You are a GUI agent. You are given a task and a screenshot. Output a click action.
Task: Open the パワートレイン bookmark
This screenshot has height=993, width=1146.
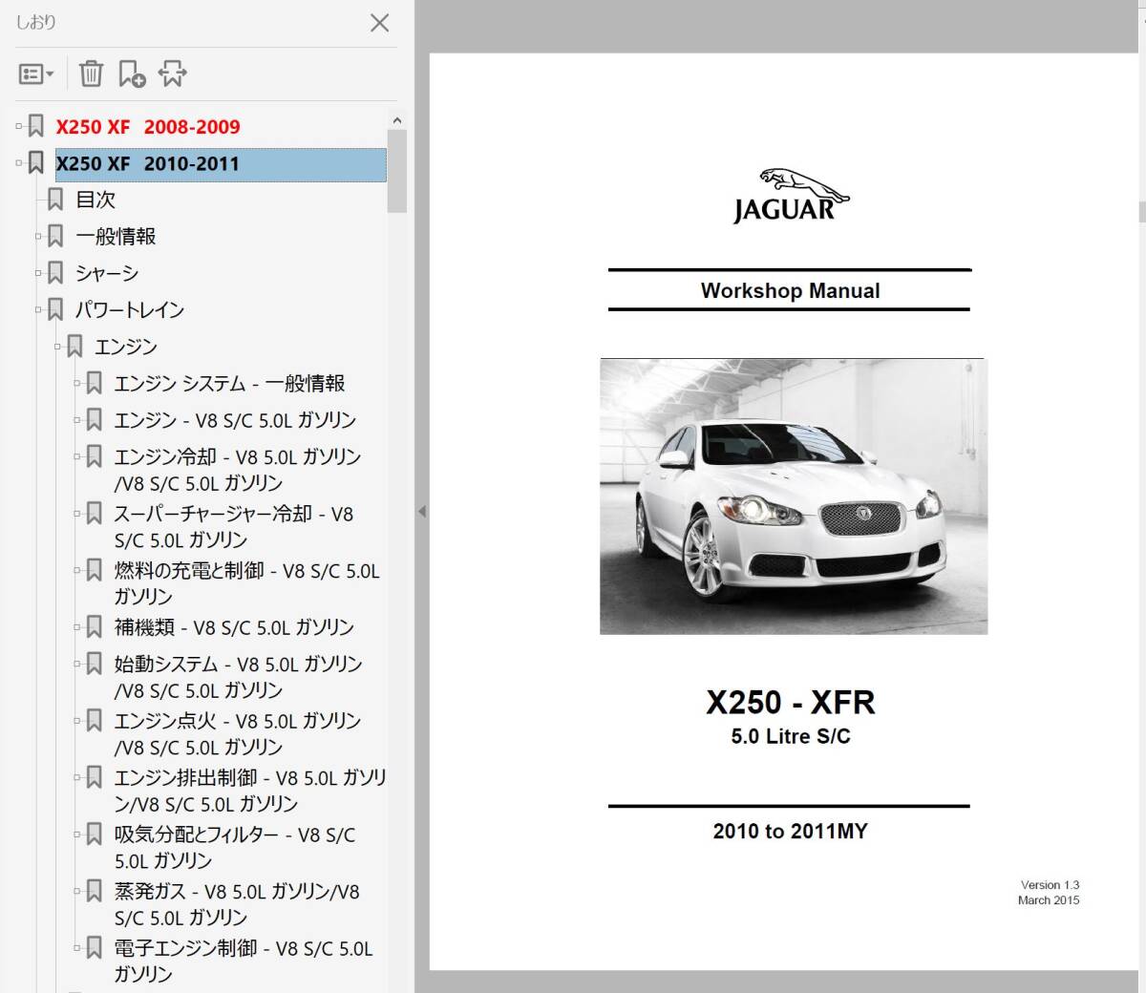point(130,309)
